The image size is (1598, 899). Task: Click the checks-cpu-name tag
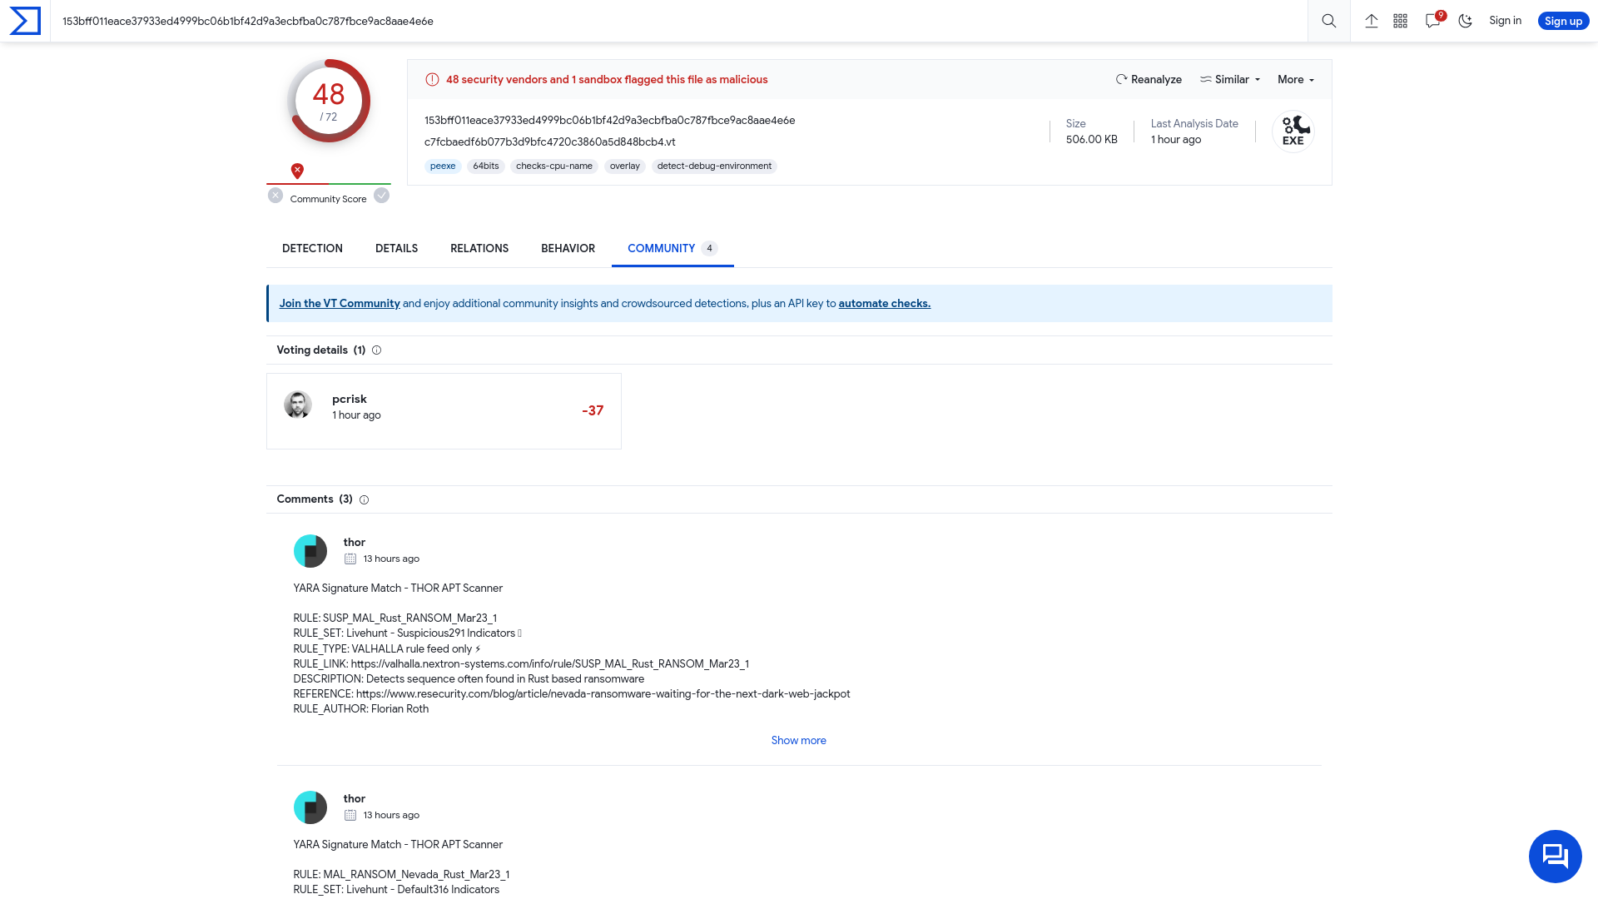point(554,166)
